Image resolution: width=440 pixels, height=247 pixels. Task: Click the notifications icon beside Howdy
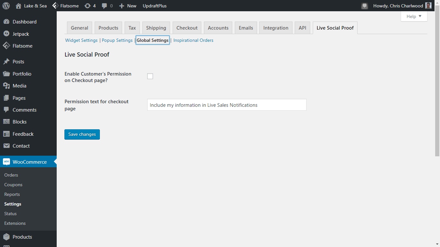click(x=365, y=6)
